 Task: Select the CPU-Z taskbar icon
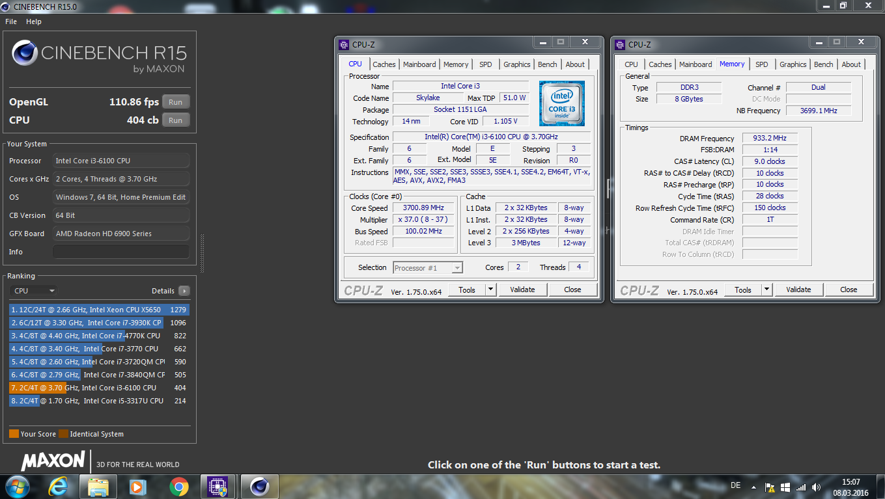coord(216,487)
